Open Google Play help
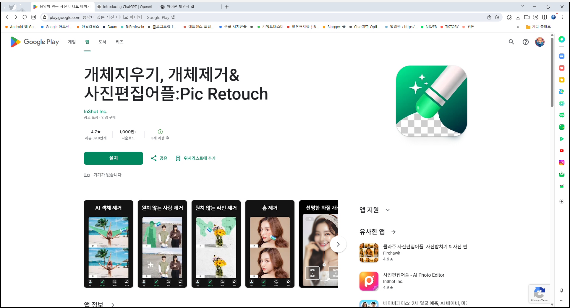The image size is (570, 308). 525,42
